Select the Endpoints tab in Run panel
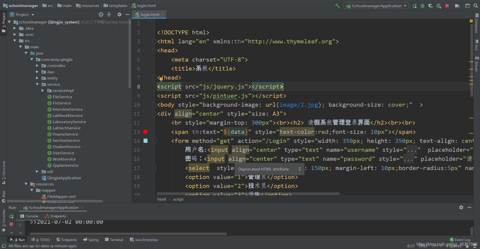Viewport: 480px width, 249px height. pyautogui.click(x=55, y=216)
